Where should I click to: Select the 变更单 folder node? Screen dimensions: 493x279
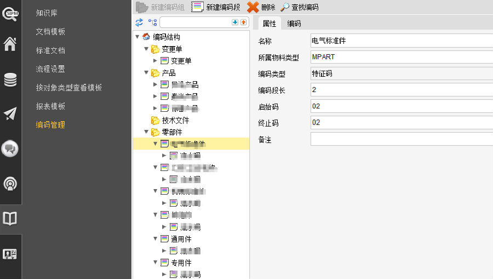[x=171, y=49]
